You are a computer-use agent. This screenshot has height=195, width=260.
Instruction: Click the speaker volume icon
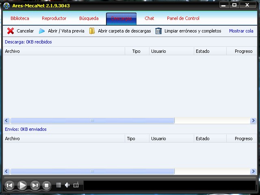67,185
